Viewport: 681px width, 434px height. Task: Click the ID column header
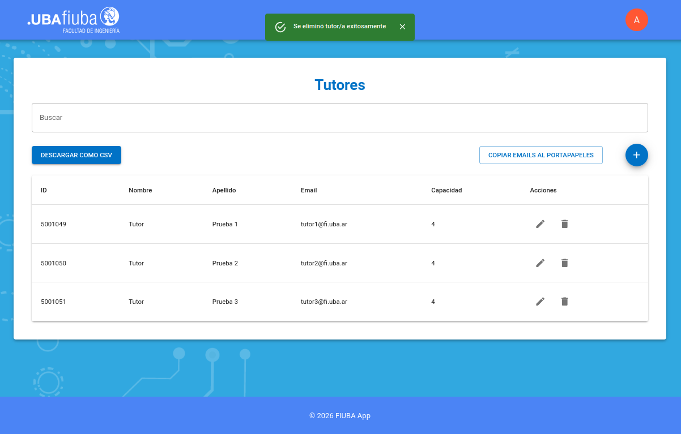coord(44,190)
